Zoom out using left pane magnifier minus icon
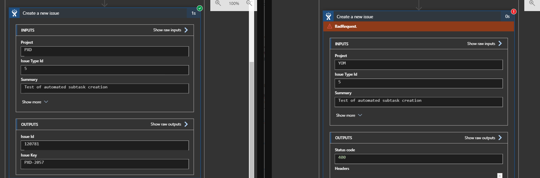540x178 pixels. [x=249, y=3]
